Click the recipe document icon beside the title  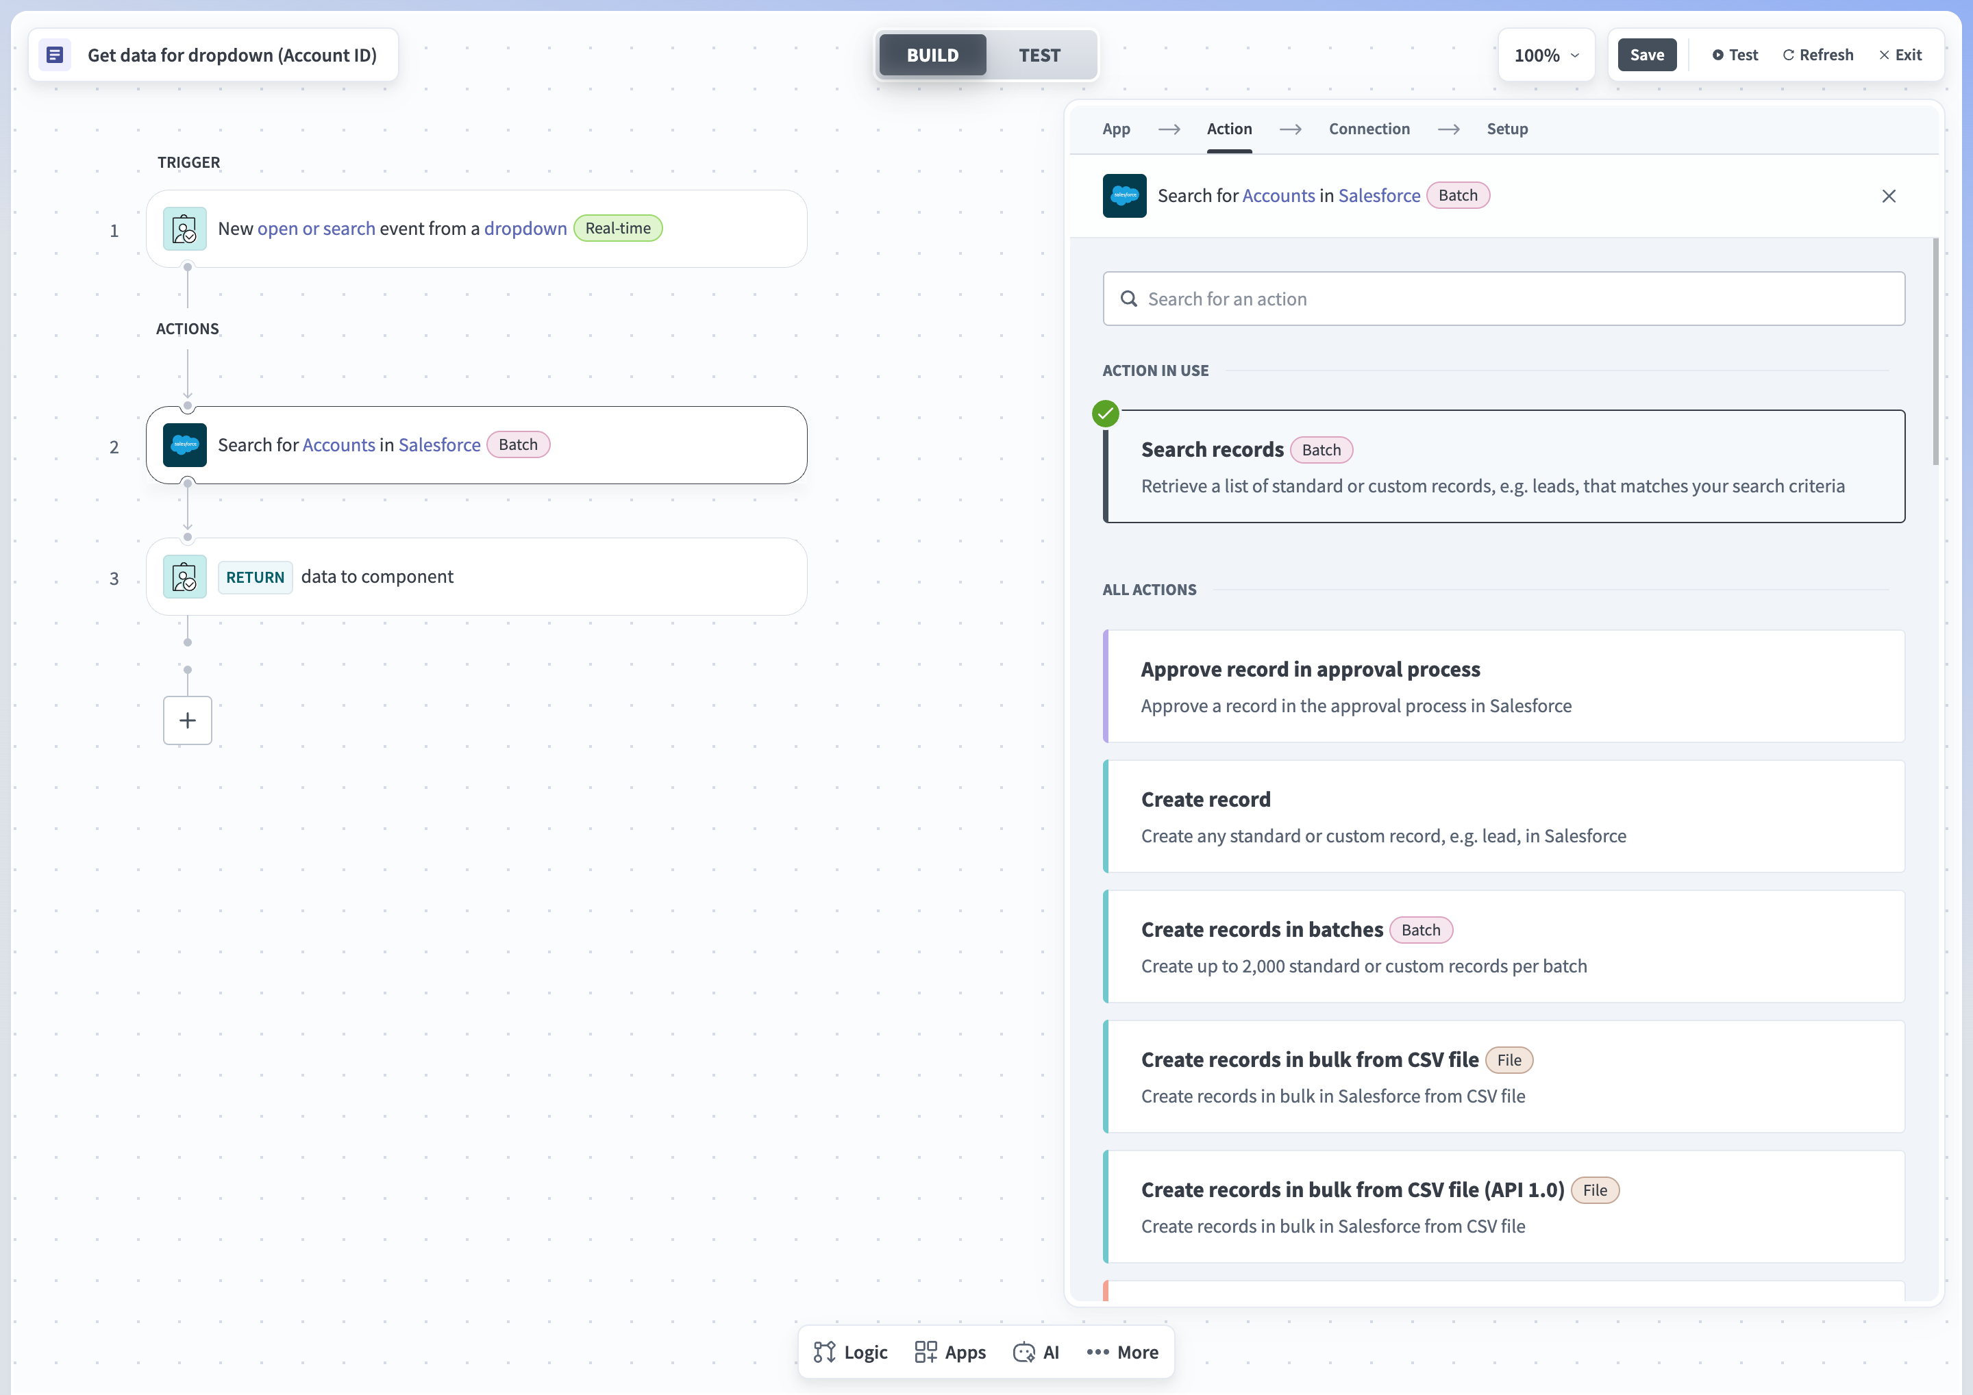point(55,55)
